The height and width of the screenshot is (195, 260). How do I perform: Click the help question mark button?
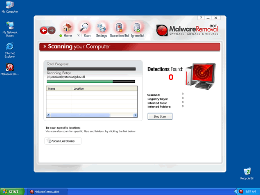tap(201, 18)
